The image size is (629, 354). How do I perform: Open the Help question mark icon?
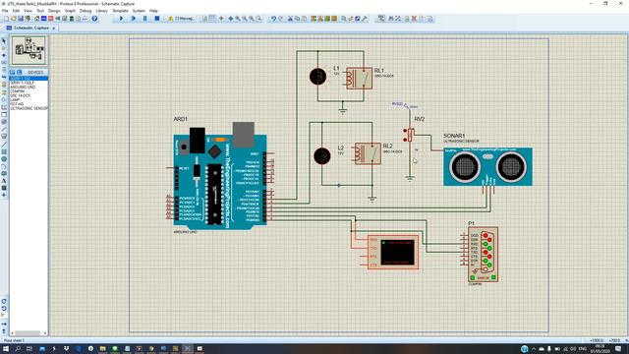94,19
